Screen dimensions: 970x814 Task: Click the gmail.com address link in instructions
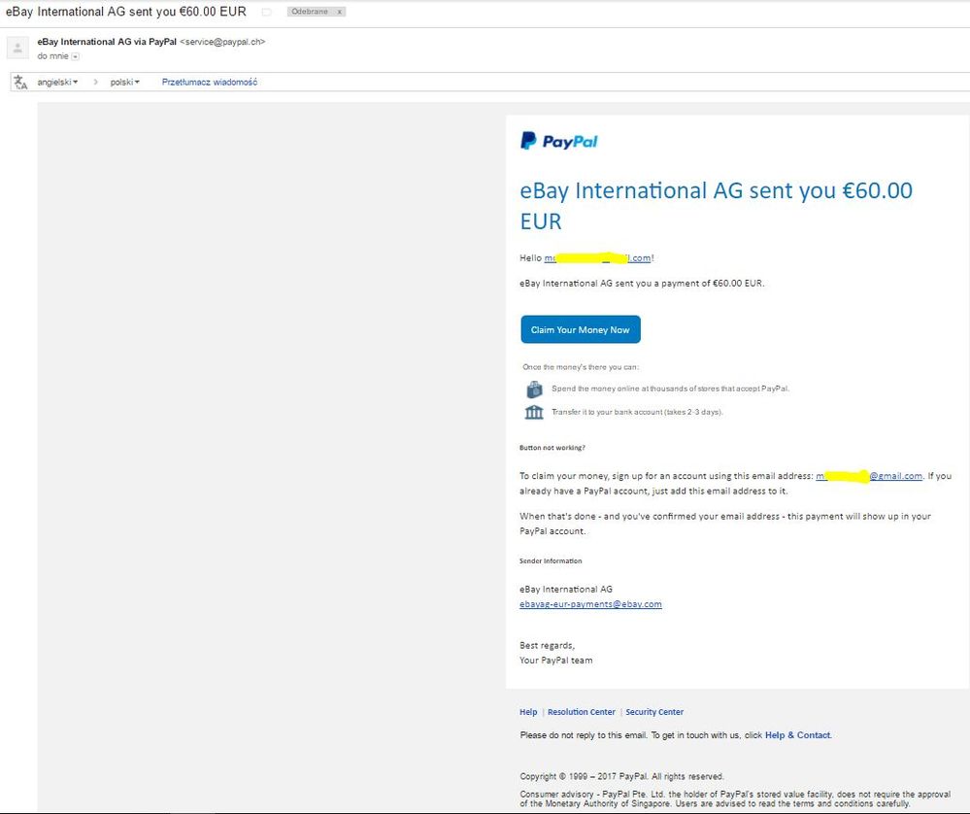[869, 476]
